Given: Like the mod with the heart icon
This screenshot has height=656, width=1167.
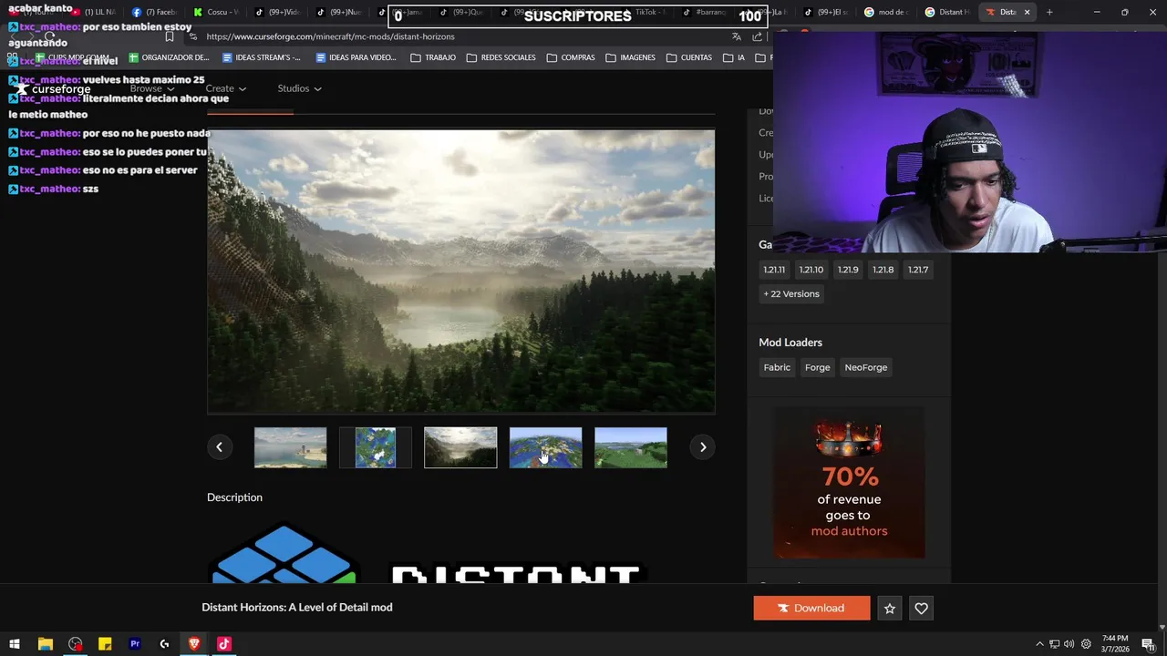Looking at the screenshot, I should click(921, 609).
